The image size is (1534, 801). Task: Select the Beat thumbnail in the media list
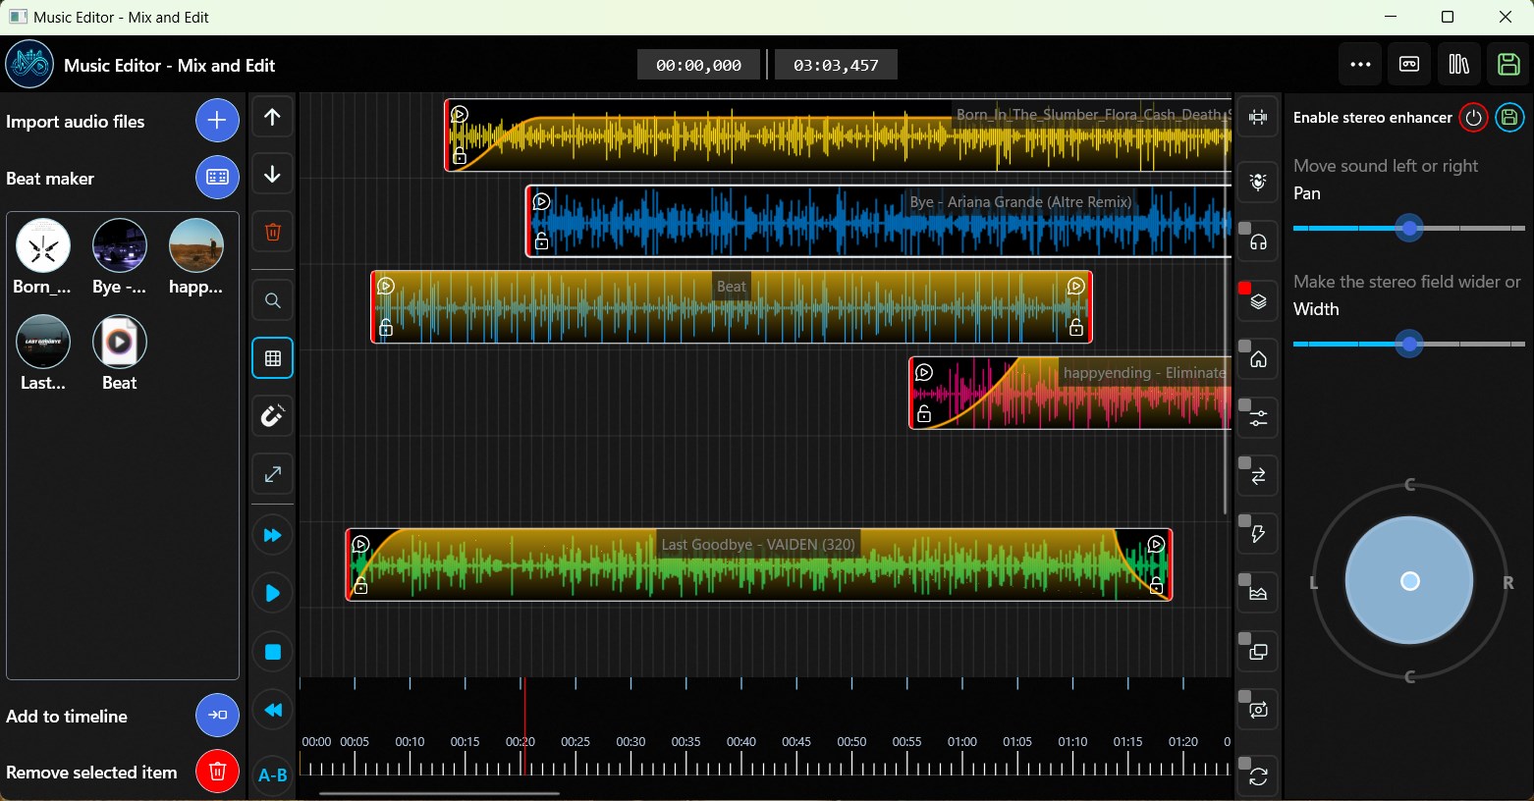click(x=119, y=342)
